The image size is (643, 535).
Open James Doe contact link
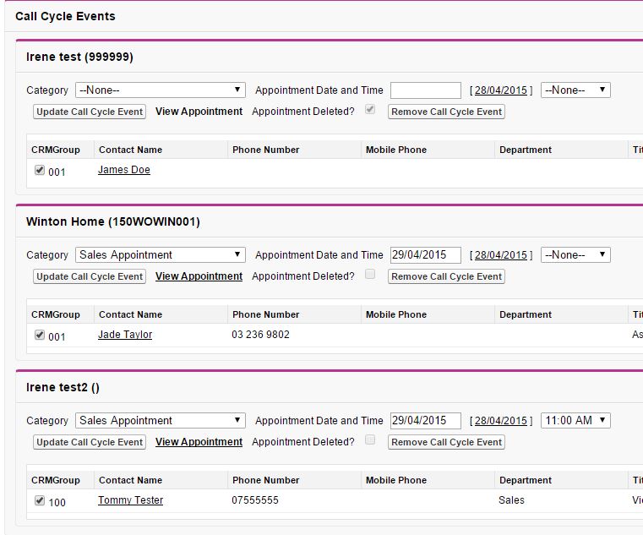click(x=124, y=170)
